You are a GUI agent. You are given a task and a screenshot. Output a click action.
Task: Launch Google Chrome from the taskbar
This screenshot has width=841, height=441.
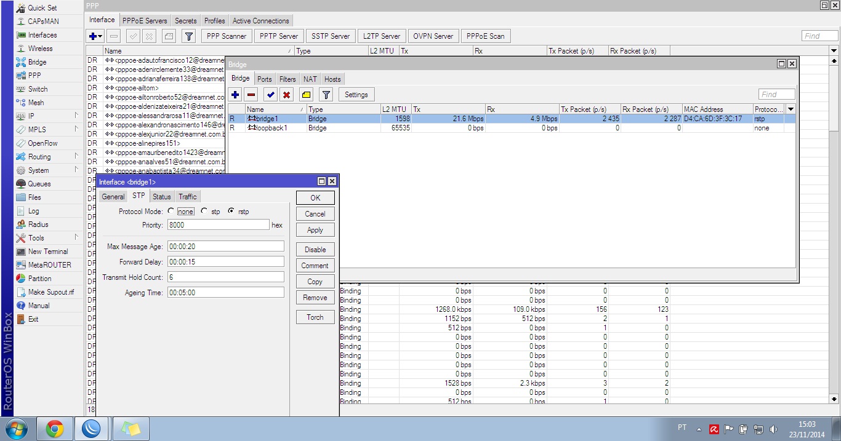point(55,428)
